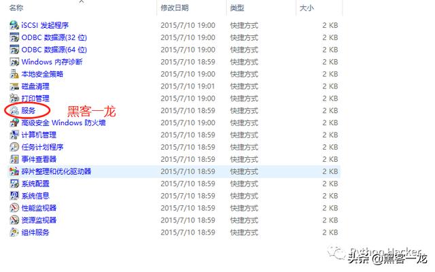Select the 计算机管理 icon
435x272 pixels.
pyautogui.click(x=14, y=135)
